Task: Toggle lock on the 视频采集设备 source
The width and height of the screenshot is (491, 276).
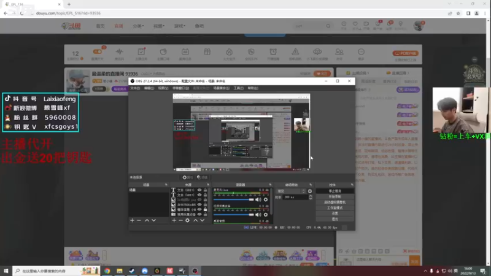Action: point(206,214)
